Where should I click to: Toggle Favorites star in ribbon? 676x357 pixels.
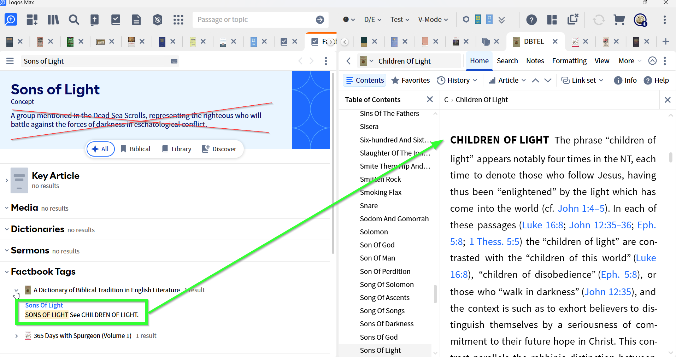(x=411, y=80)
